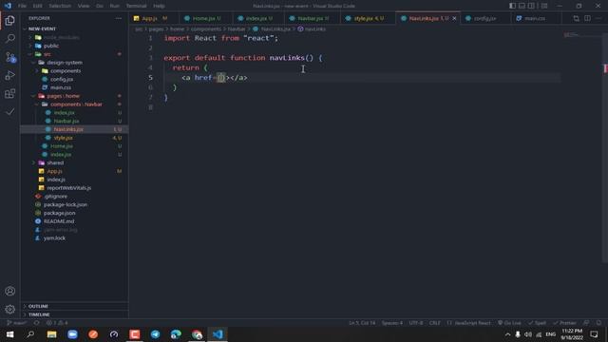Open Explorer's more actions ellipsis
This screenshot has width=608, height=342.
point(119,18)
